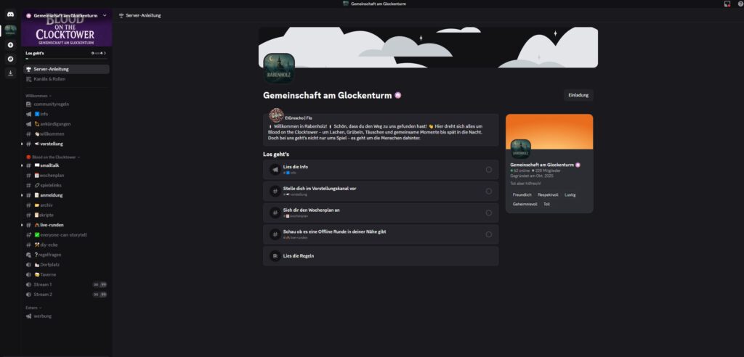The image size is (744, 357).
Task: Click the Los geht's progress bar
Action: click(65, 60)
